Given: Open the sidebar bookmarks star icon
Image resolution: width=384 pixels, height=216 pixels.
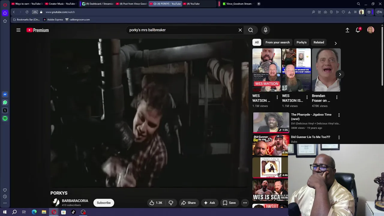Looking at the screenshot, I should coord(5,21).
